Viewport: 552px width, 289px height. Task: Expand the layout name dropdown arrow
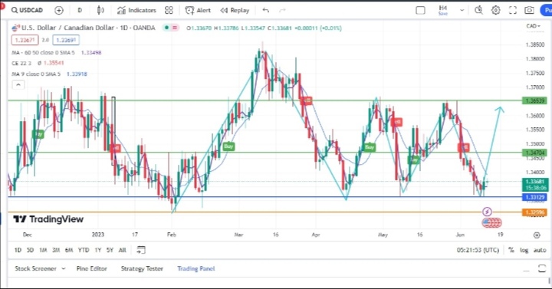coord(462,10)
